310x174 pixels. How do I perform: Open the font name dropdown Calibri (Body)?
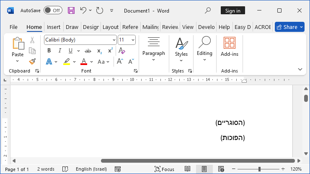[x=80, y=40]
